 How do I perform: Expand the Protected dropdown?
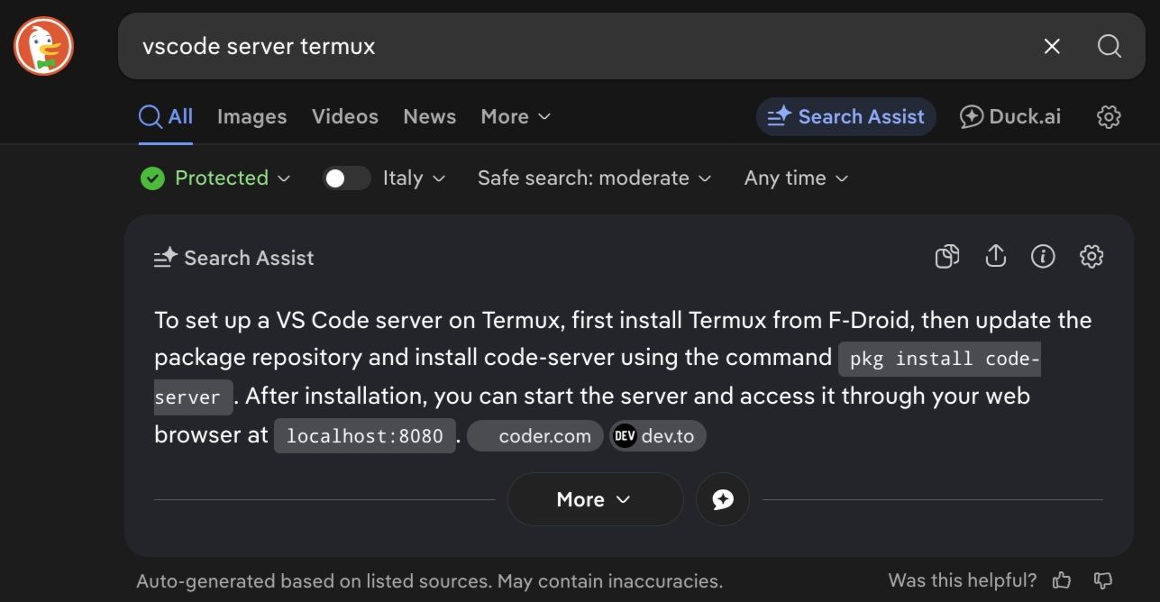[x=216, y=178]
